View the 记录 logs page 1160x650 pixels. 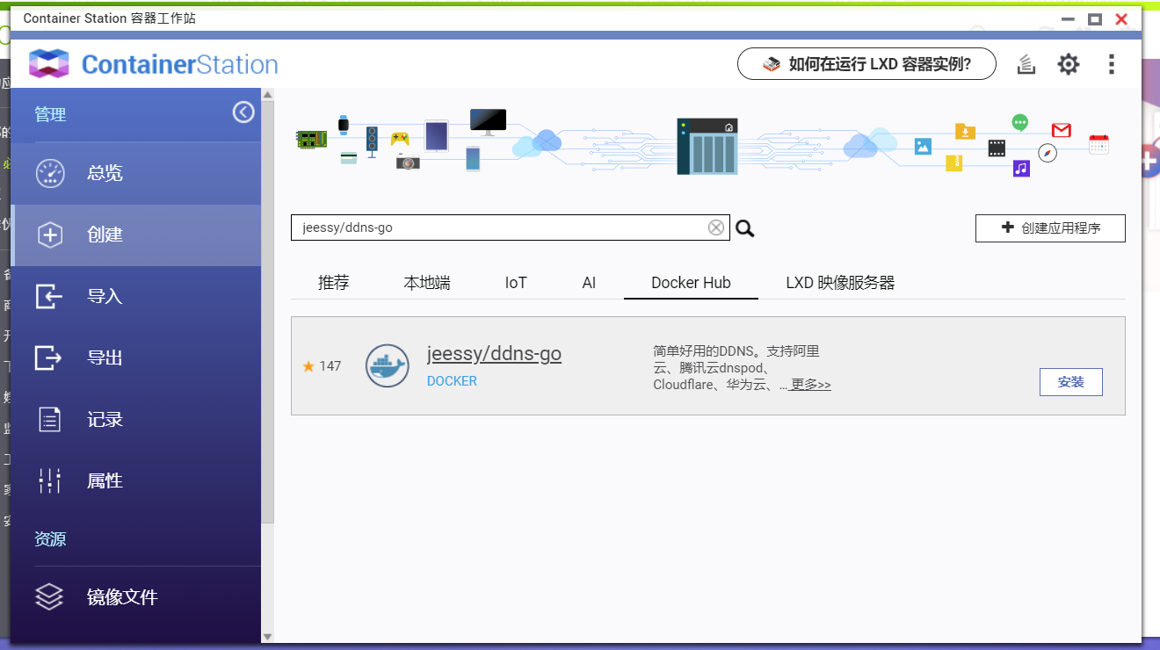[136, 419]
